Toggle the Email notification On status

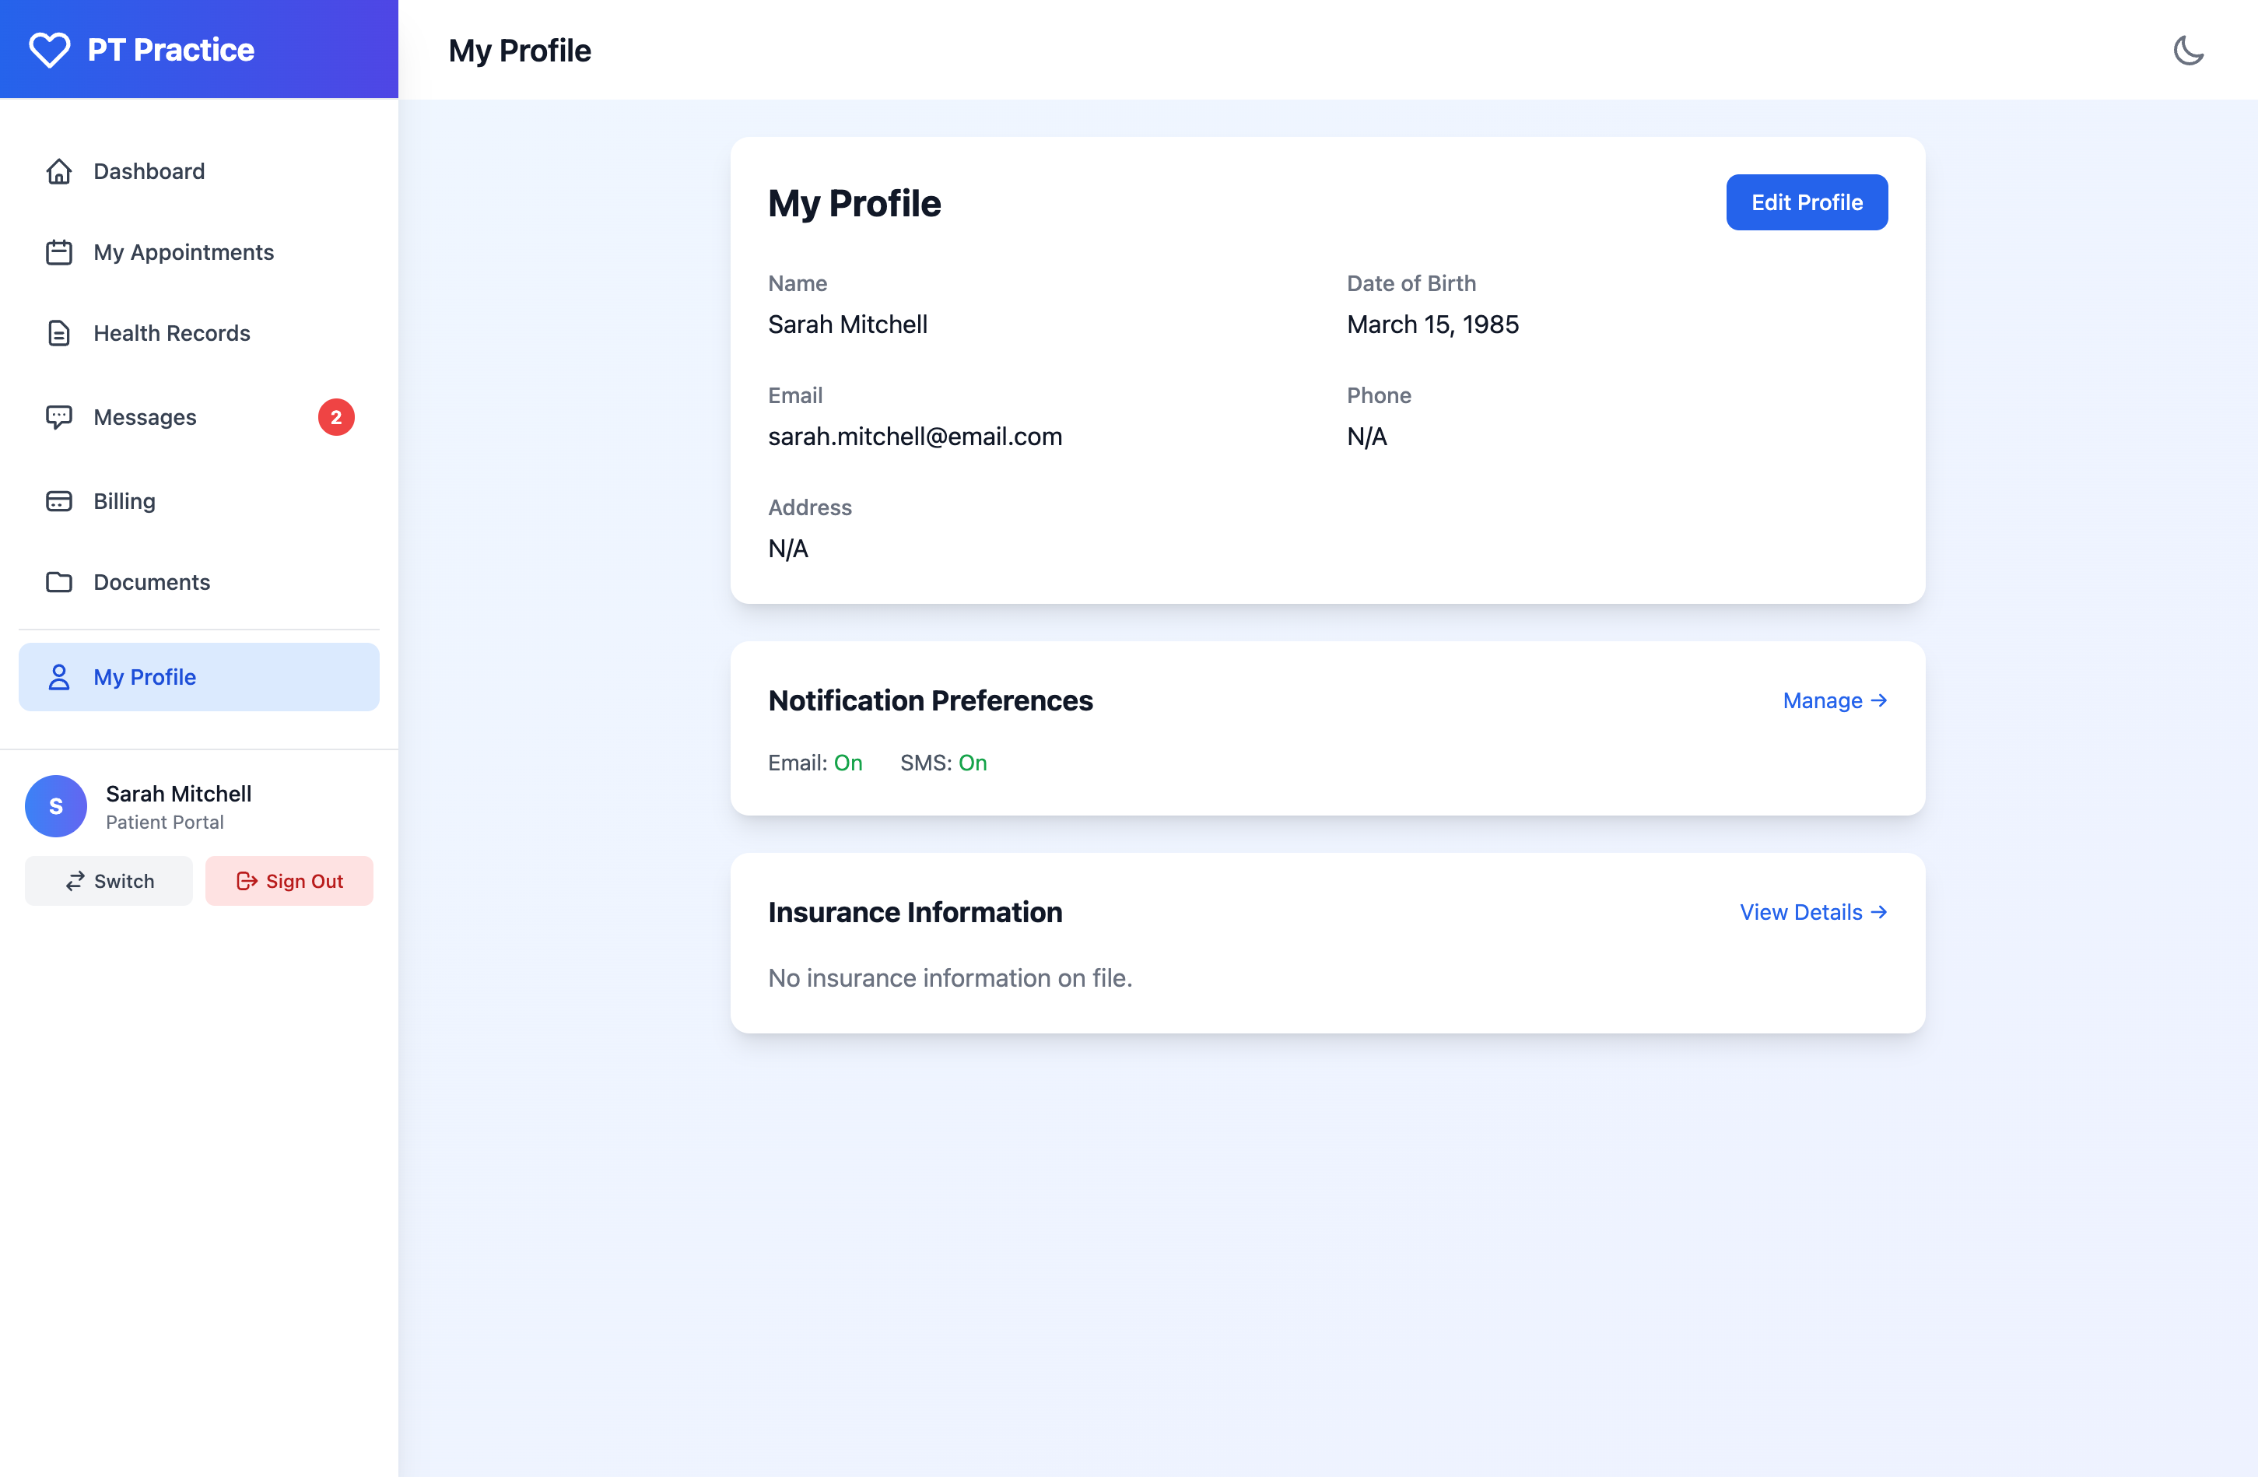pos(848,762)
